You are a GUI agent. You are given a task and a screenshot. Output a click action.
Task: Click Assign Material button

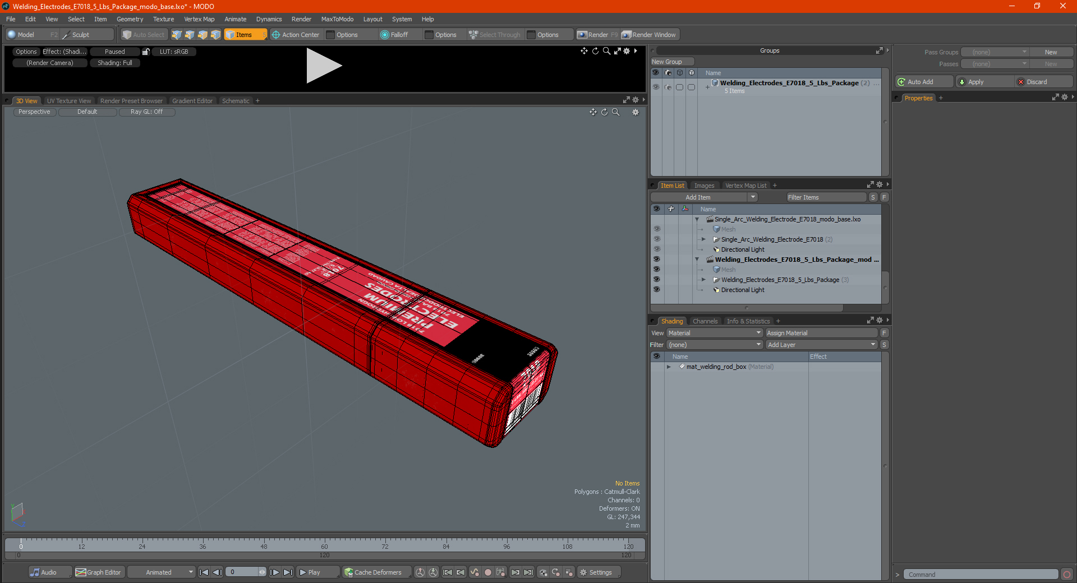pos(822,333)
